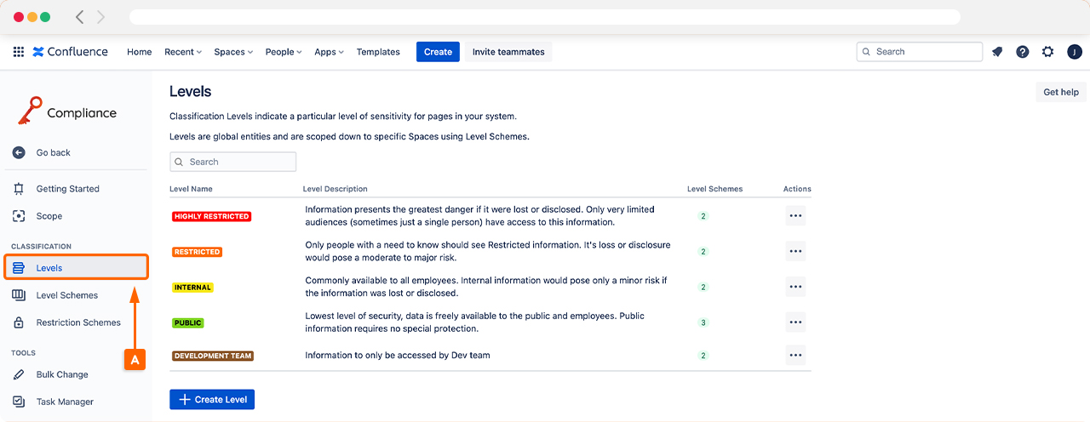Expand the Recent dropdown menu
This screenshot has height=422, width=1090.
pos(182,52)
